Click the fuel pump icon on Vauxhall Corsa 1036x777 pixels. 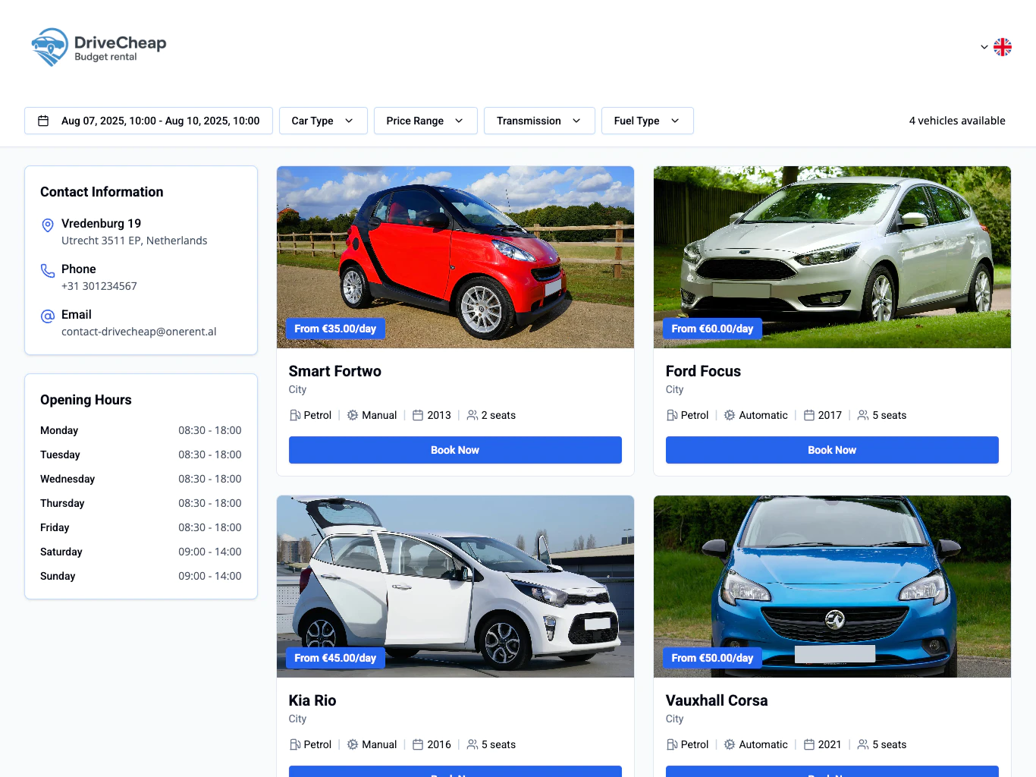coord(672,744)
